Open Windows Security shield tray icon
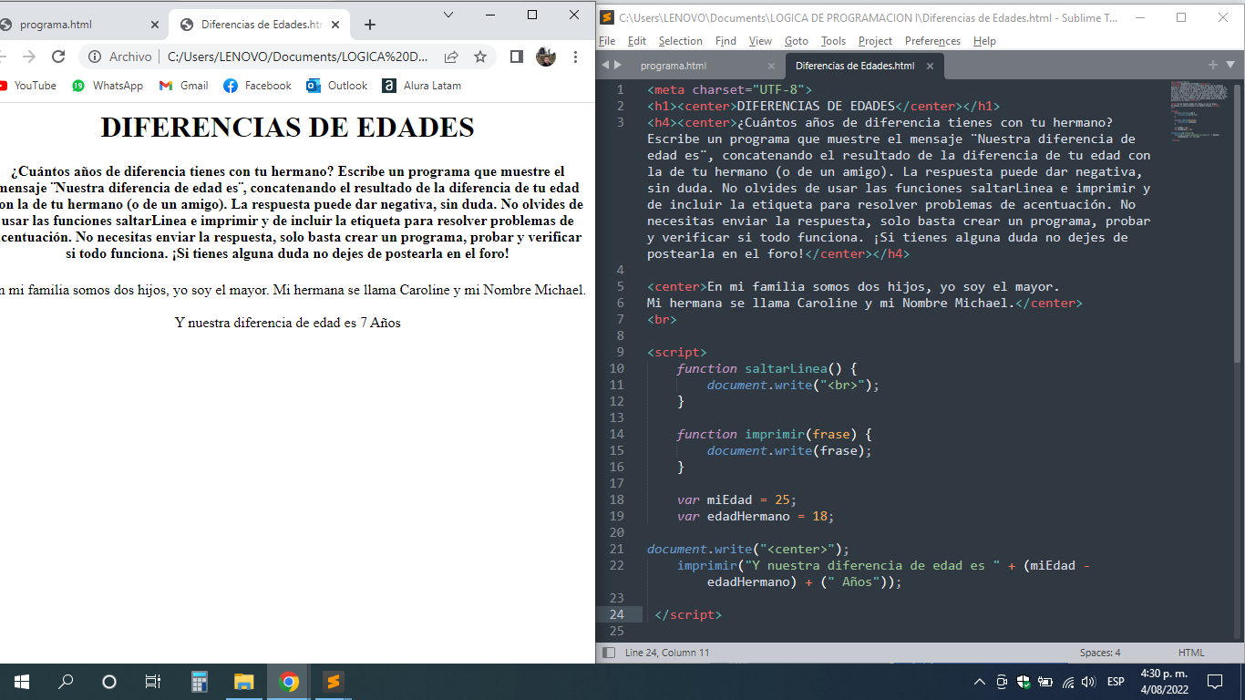Image resolution: width=1245 pixels, height=700 pixels. [1024, 681]
